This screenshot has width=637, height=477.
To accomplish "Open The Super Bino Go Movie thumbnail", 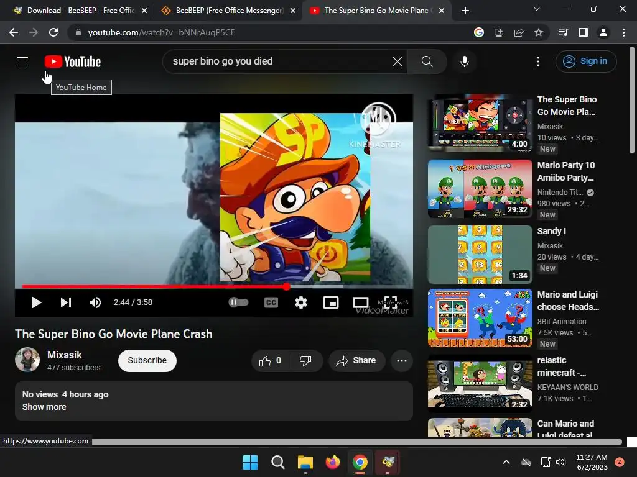I will pos(480,123).
